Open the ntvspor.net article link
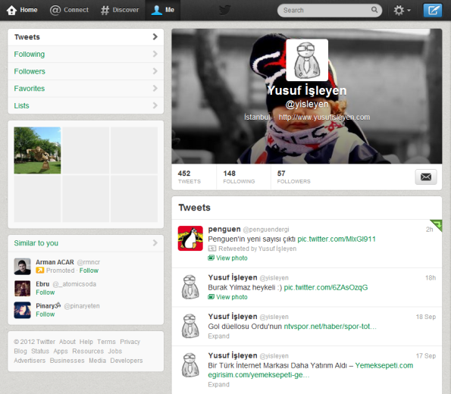451x394 pixels. (x=330, y=327)
